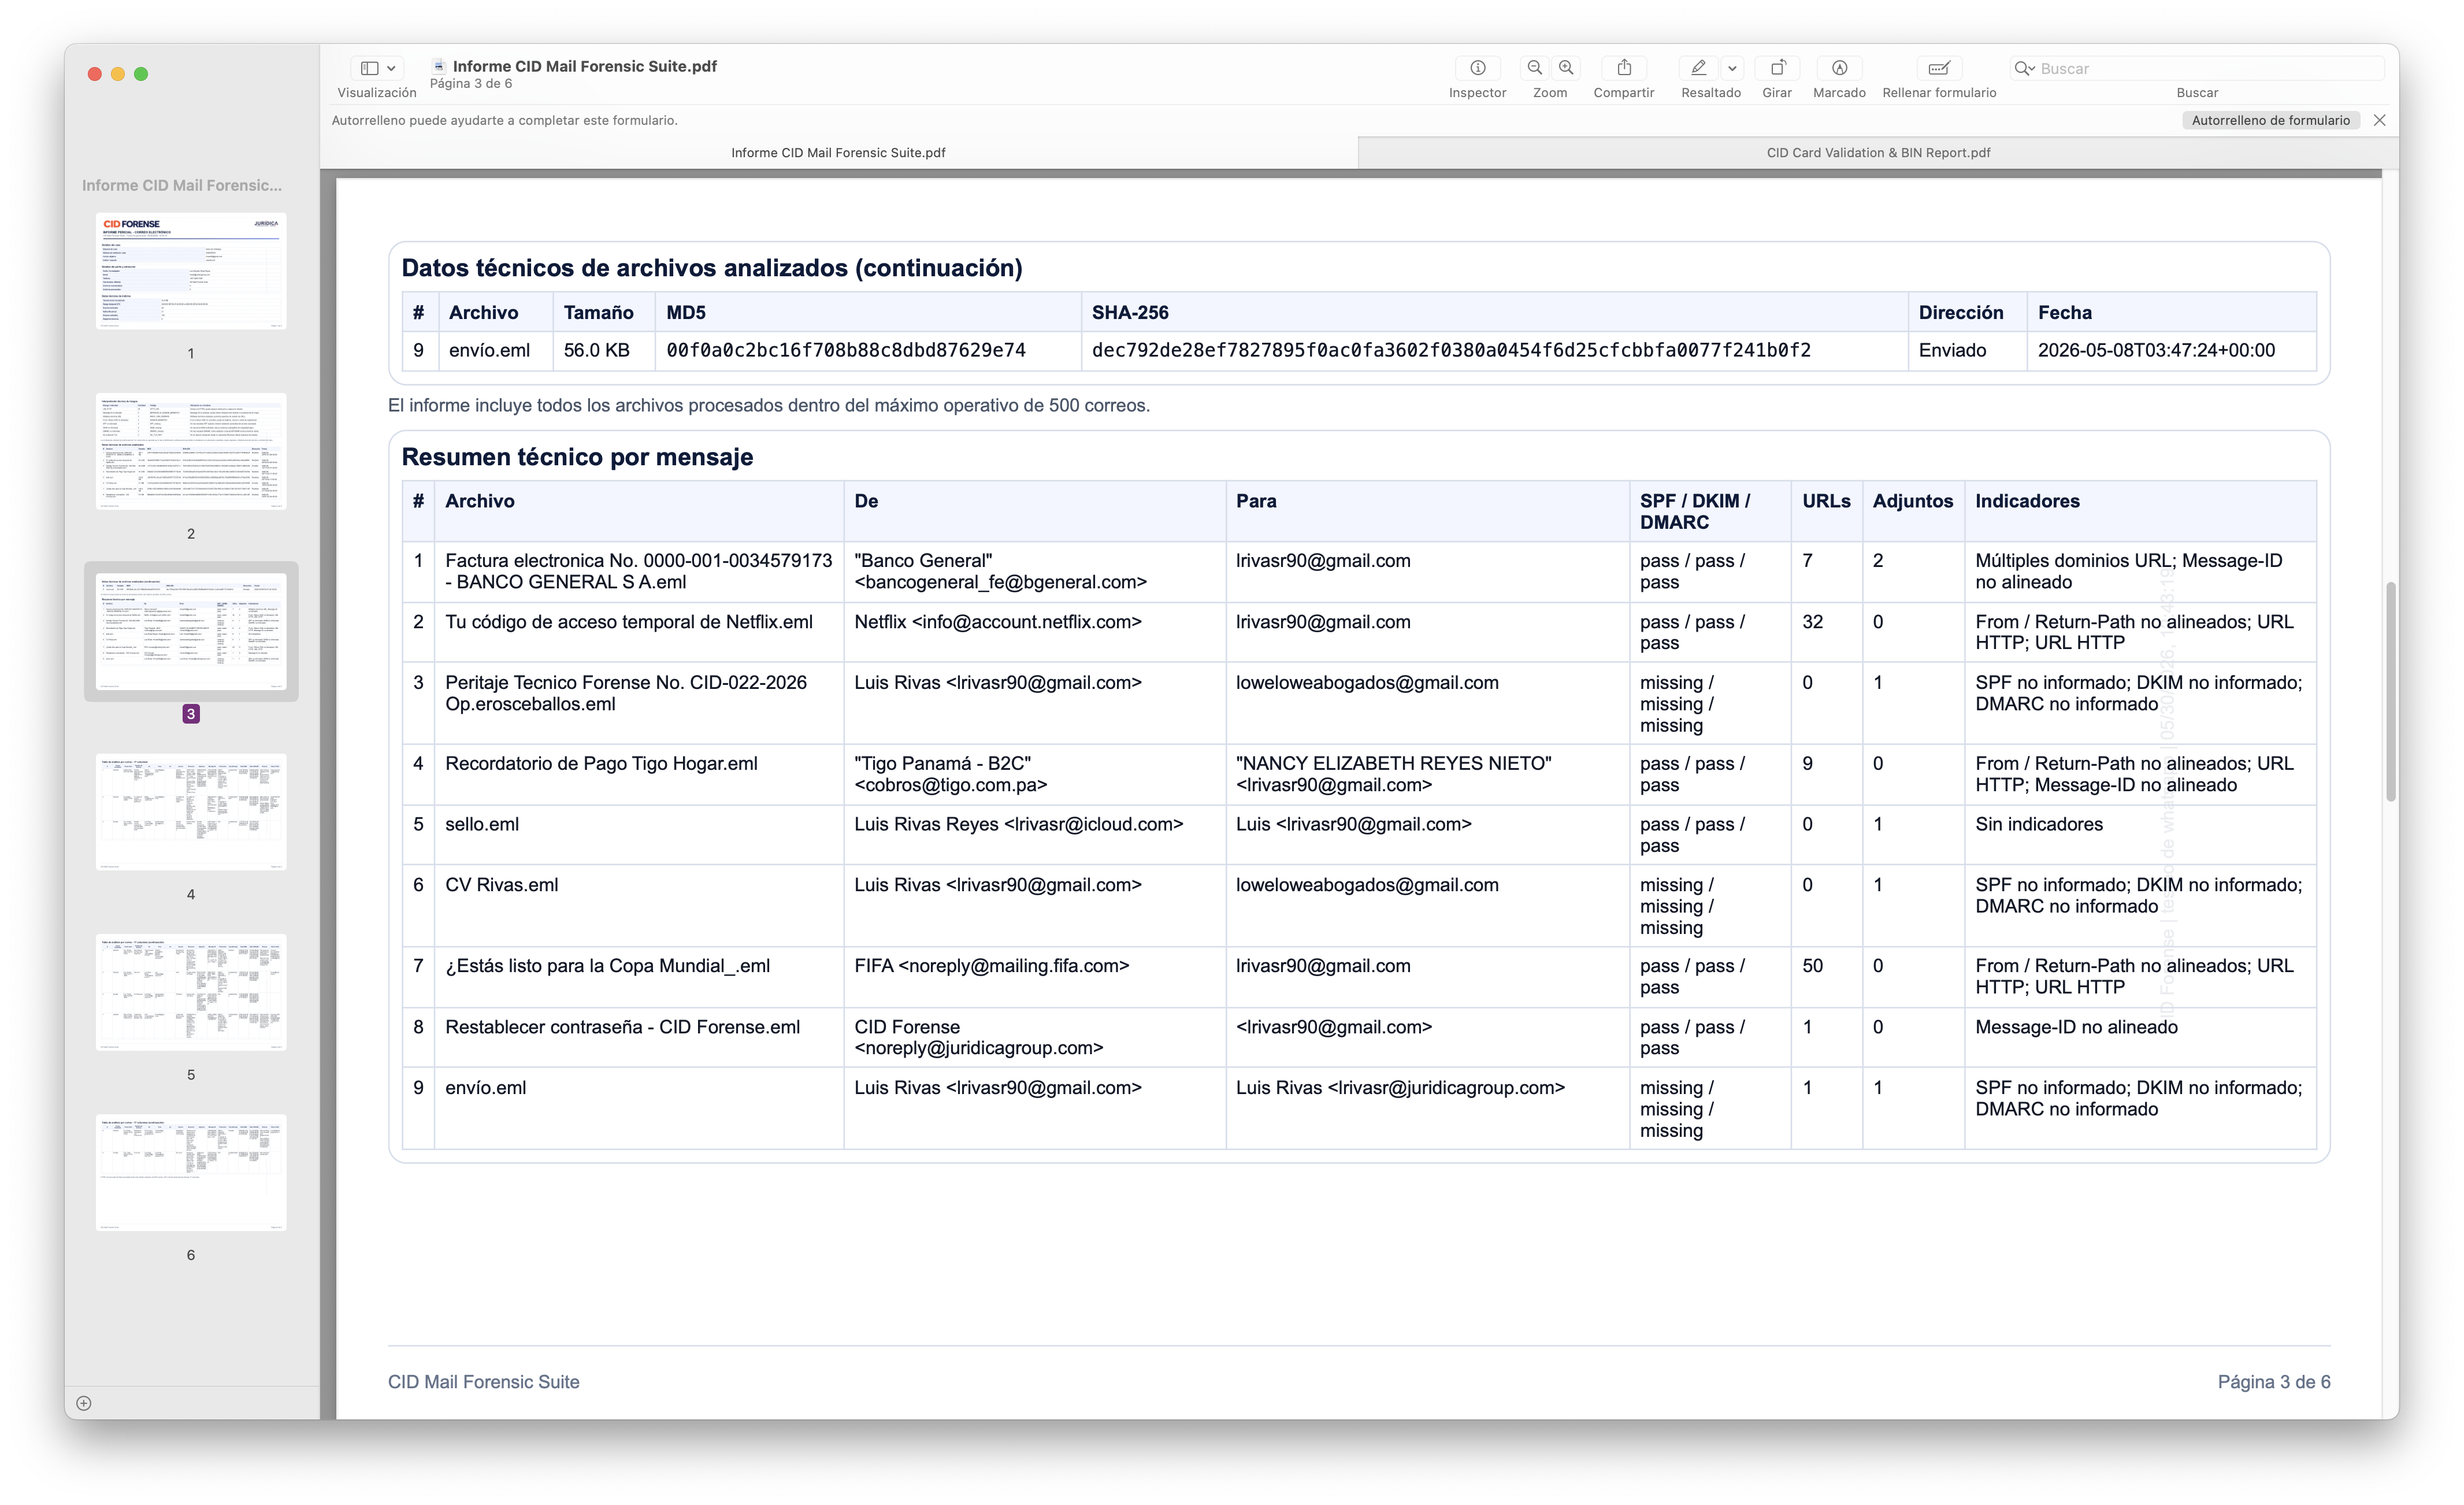Select page 4 thumbnail in sidebar
This screenshot has width=2464, height=1505.
tap(191, 811)
